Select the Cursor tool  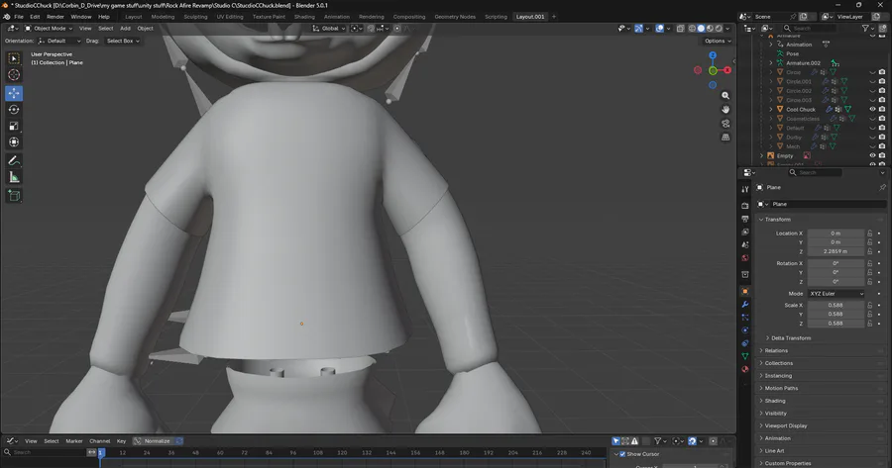coord(14,75)
